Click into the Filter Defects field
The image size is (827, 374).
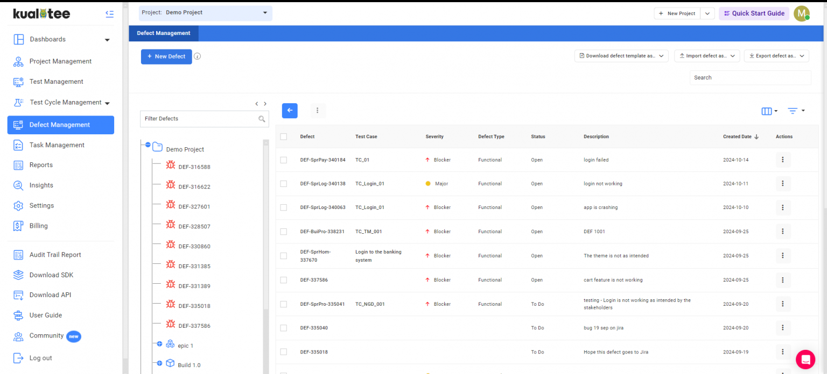199,119
